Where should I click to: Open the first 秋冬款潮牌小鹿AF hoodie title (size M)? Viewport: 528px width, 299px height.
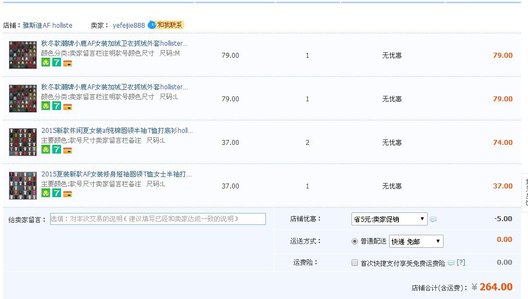(114, 44)
